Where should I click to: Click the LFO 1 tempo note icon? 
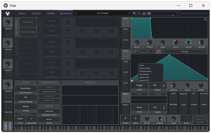click(x=164, y=85)
